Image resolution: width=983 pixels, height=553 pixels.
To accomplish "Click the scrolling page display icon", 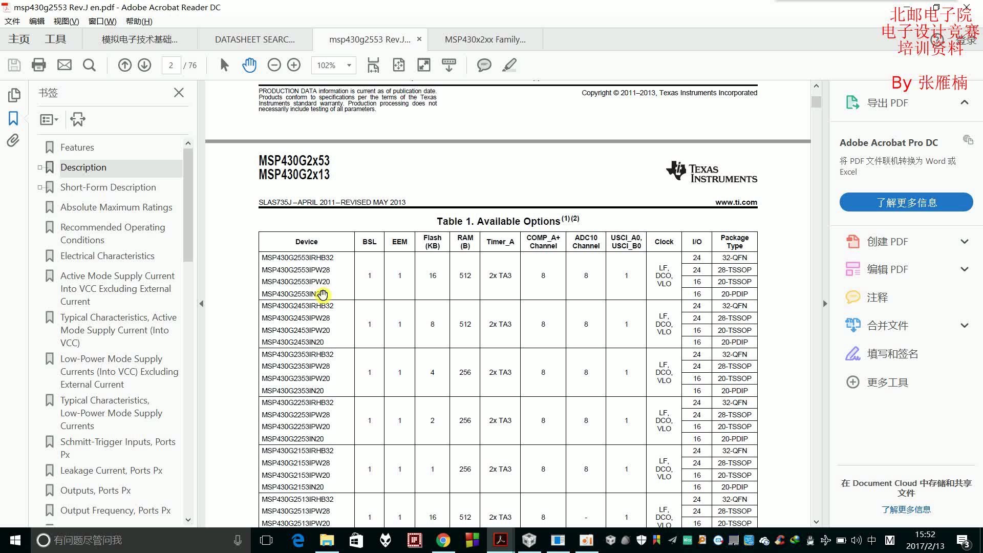I will tap(373, 65).
